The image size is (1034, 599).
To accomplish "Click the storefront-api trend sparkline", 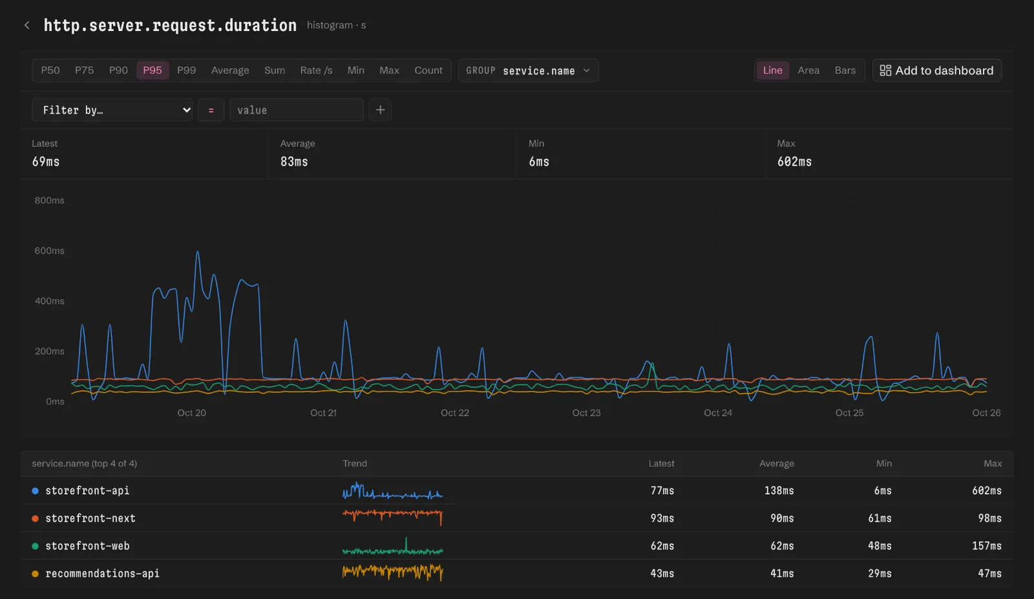I will pyautogui.click(x=392, y=491).
